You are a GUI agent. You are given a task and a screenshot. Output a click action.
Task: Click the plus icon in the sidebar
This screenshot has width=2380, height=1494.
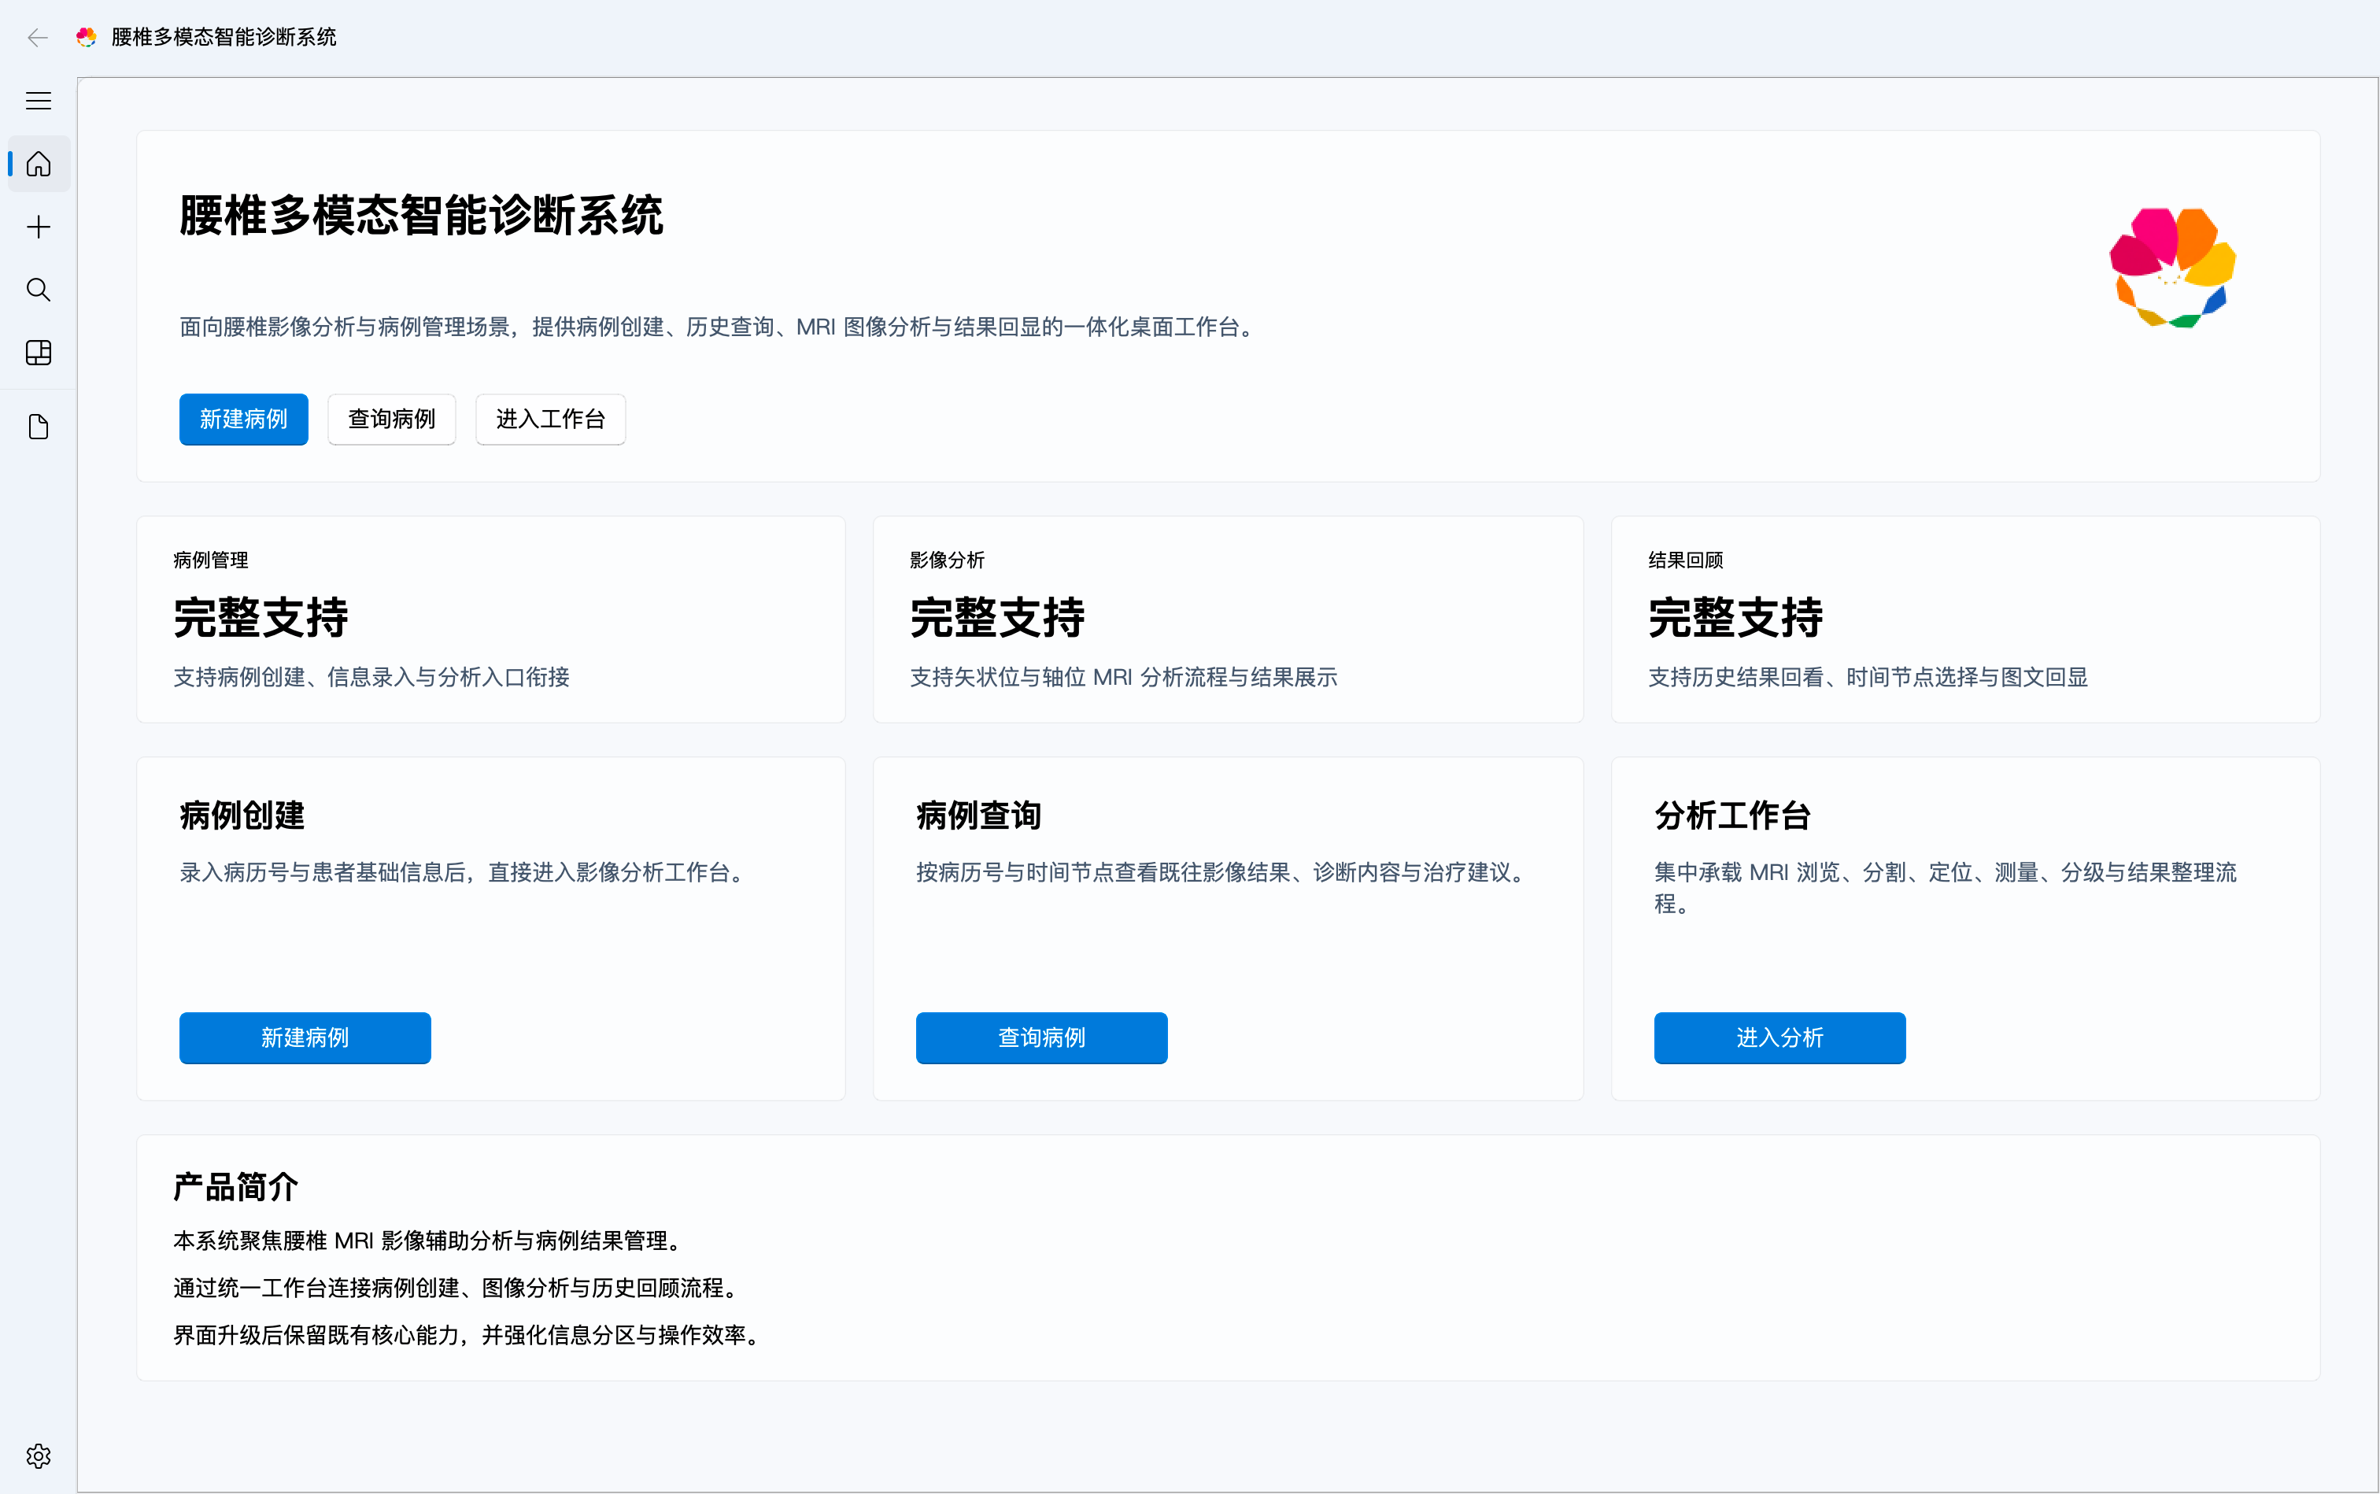(39, 226)
